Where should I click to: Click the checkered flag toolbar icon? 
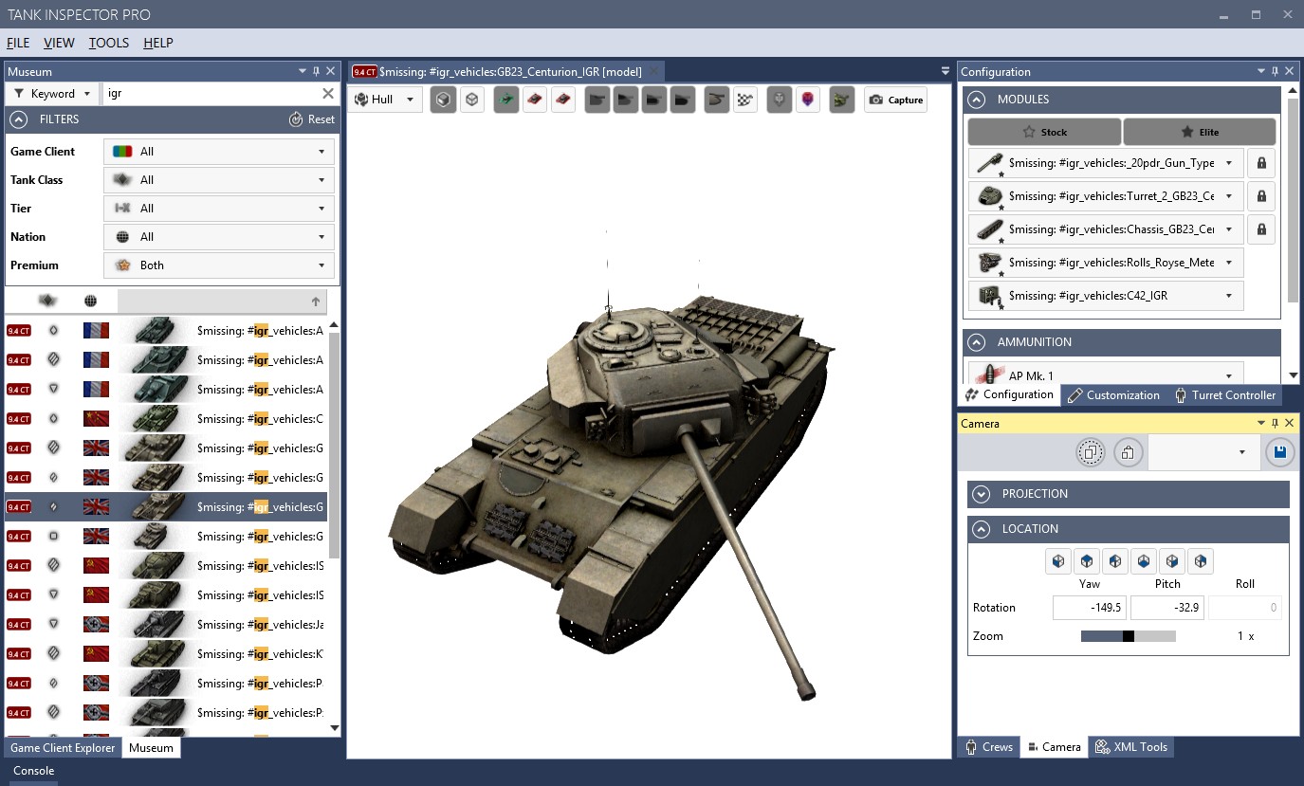tap(746, 100)
